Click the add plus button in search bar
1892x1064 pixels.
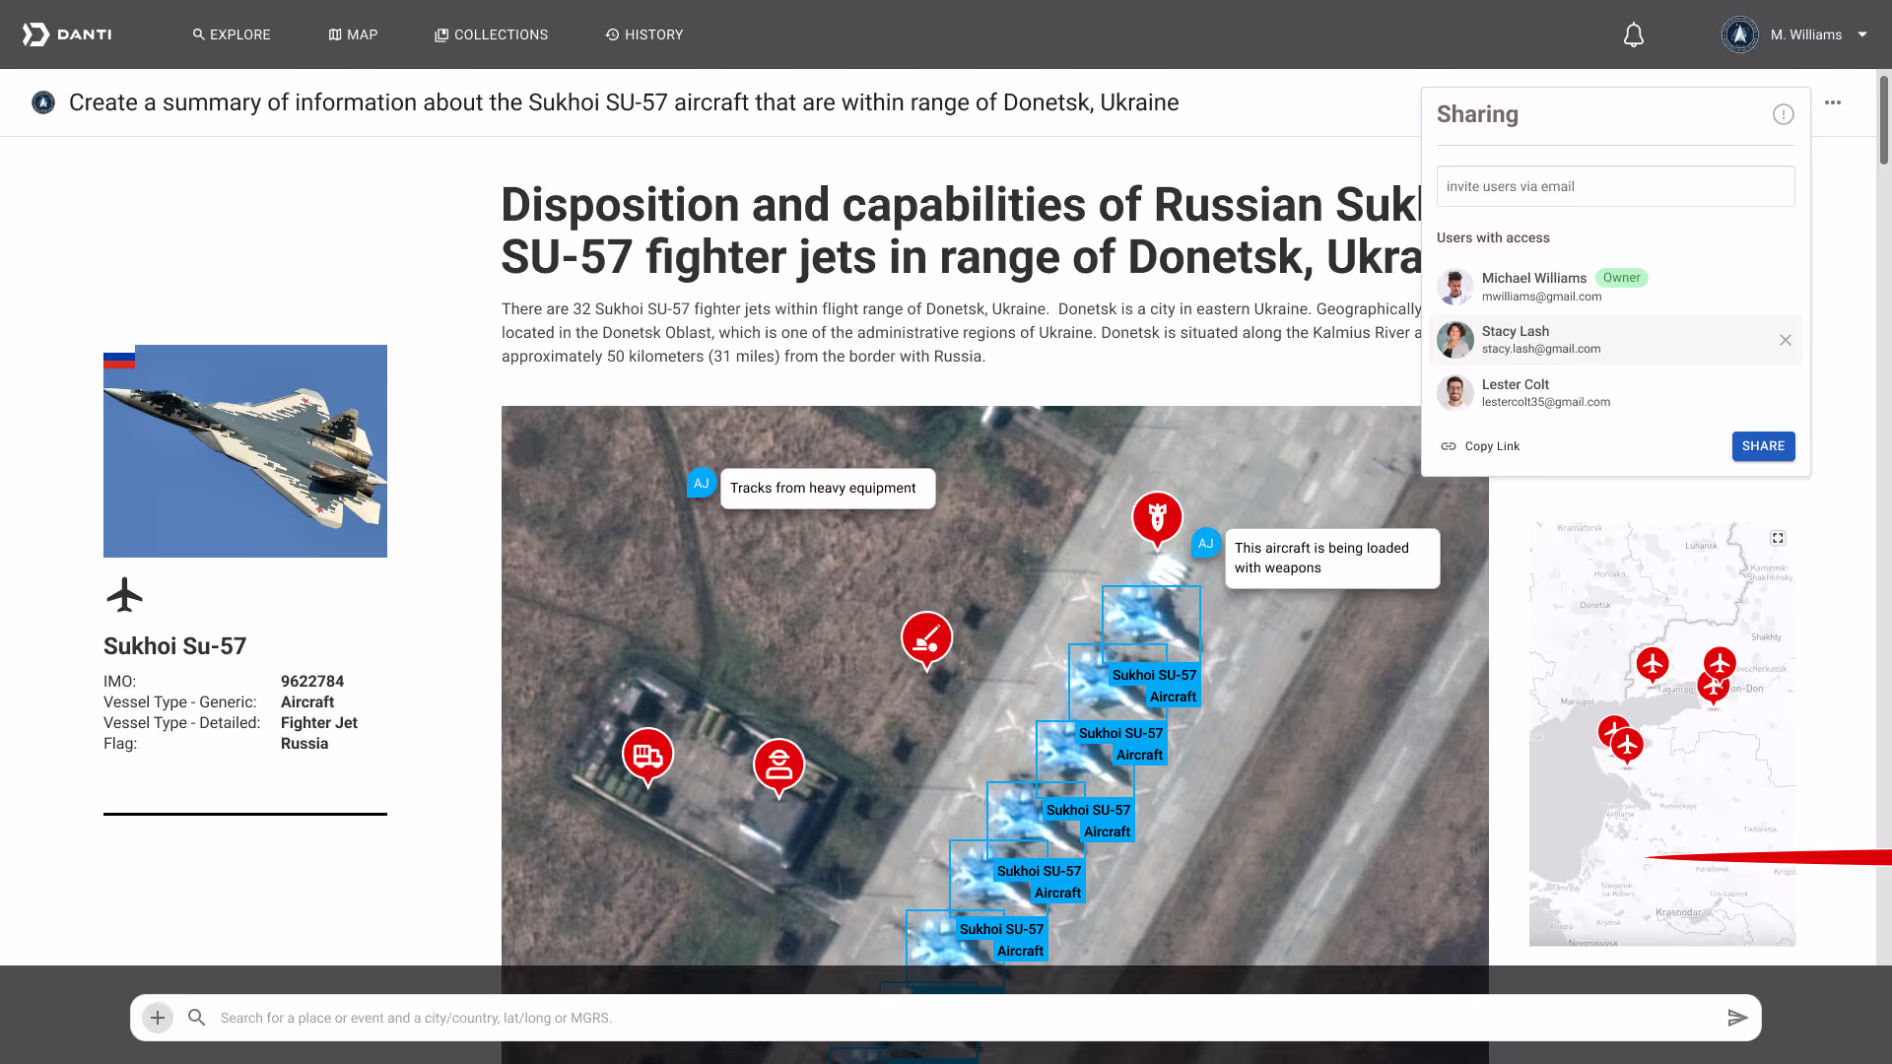[158, 1018]
